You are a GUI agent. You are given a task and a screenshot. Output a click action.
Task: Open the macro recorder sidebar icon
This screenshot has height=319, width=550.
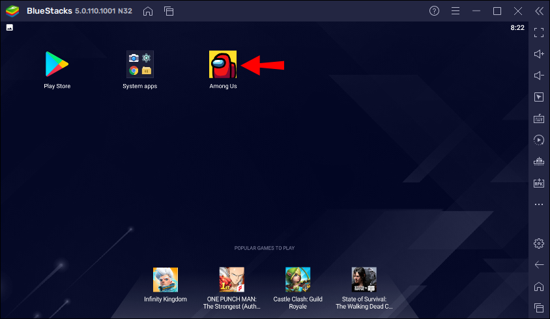click(x=539, y=140)
